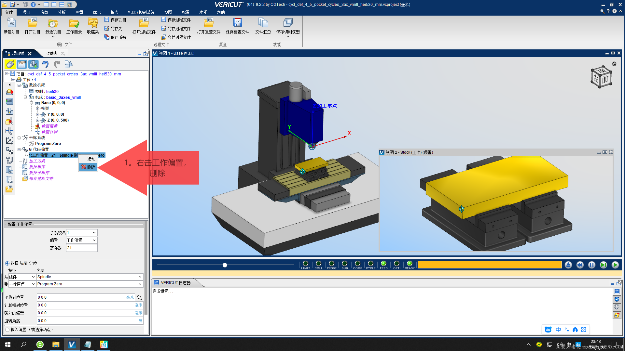The width and height of the screenshot is (625, 351).
Task: Click the coordinate system sidebar icon
Action: pos(9,141)
